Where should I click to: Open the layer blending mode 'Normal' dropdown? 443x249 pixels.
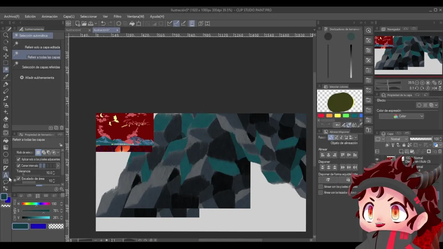pyautogui.click(x=397, y=139)
